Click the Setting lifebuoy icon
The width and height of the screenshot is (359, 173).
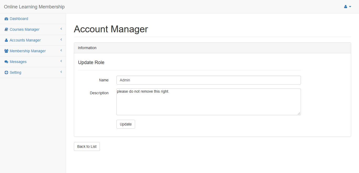[x=6, y=73]
